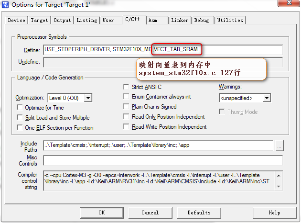Click the OK button
Image resolution: width=301 pixels, height=223 pixels.
click(102, 212)
